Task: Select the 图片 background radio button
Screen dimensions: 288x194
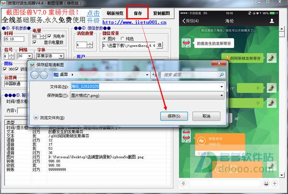Action: 104,38
